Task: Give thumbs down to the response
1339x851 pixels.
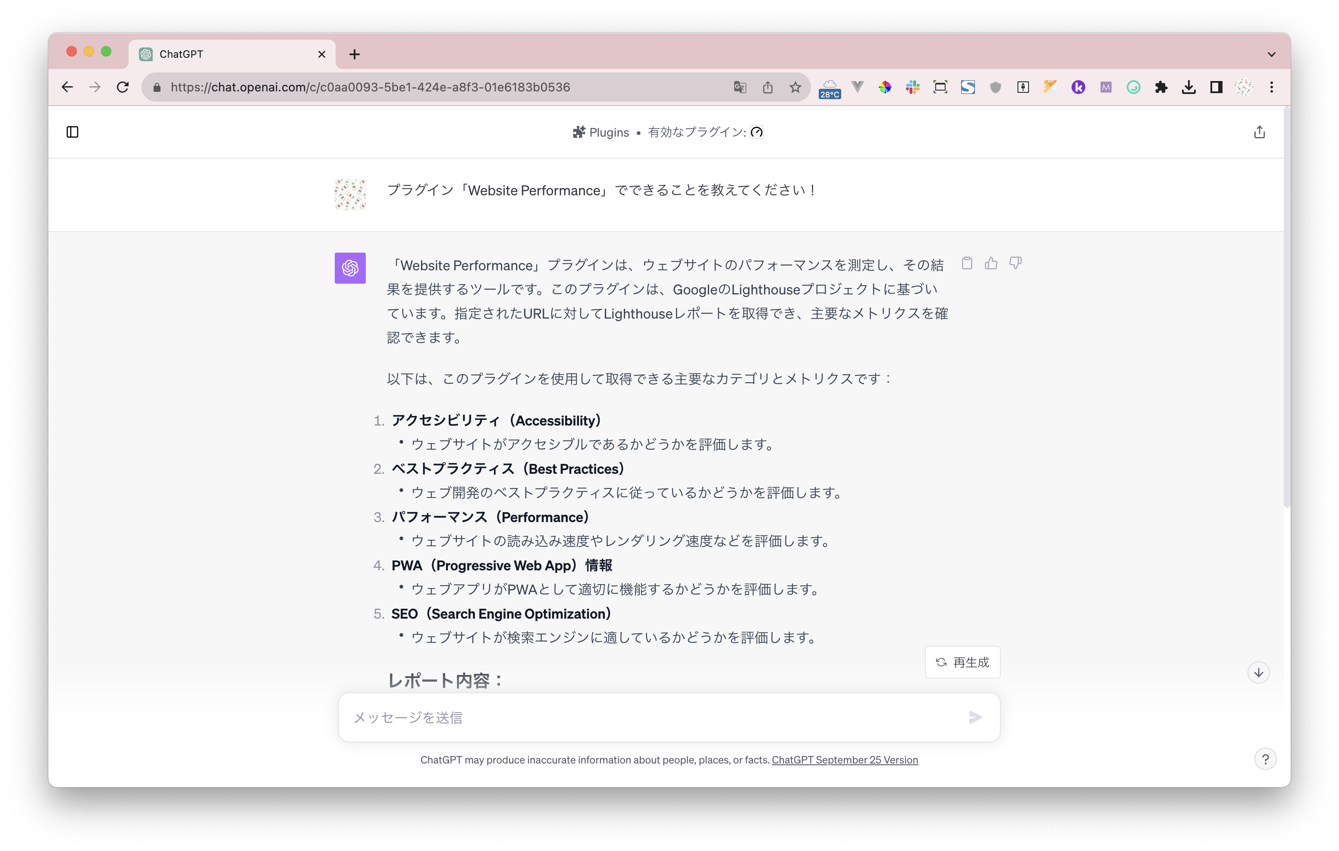Action: pos(1015,263)
